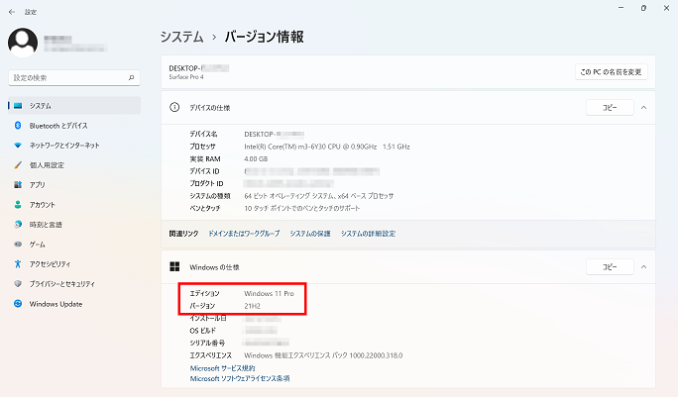Collapse the Windows の仕様 section
The height and width of the screenshot is (397, 678).
pyautogui.click(x=644, y=267)
